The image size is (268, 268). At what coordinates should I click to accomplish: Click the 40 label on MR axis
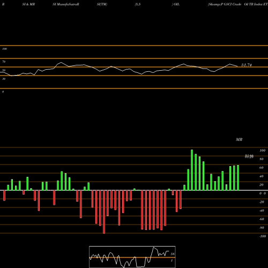262,176
